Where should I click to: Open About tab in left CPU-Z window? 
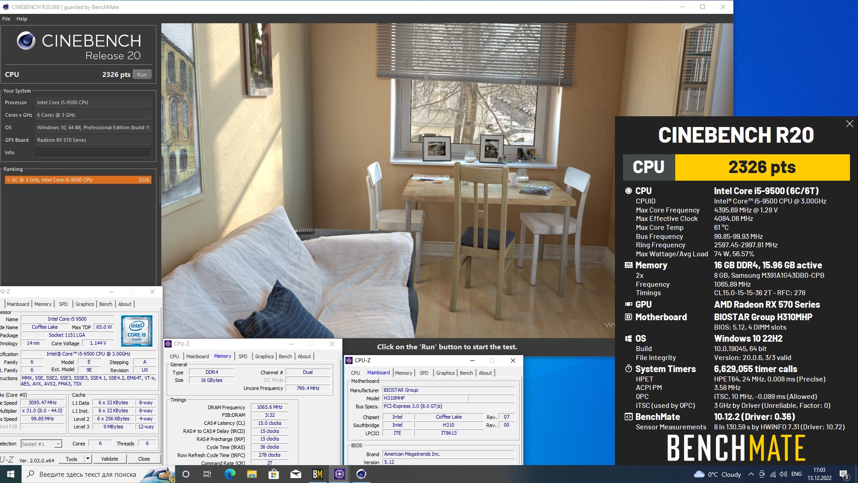point(125,304)
